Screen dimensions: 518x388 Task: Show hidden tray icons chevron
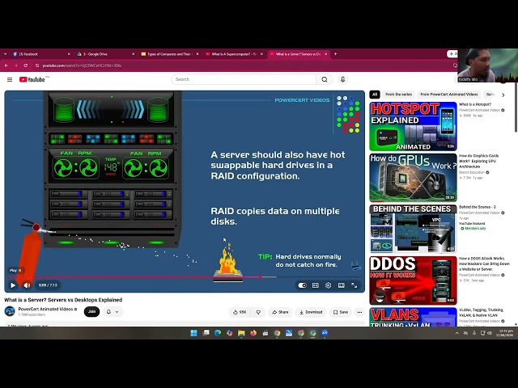tap(456, 333)
